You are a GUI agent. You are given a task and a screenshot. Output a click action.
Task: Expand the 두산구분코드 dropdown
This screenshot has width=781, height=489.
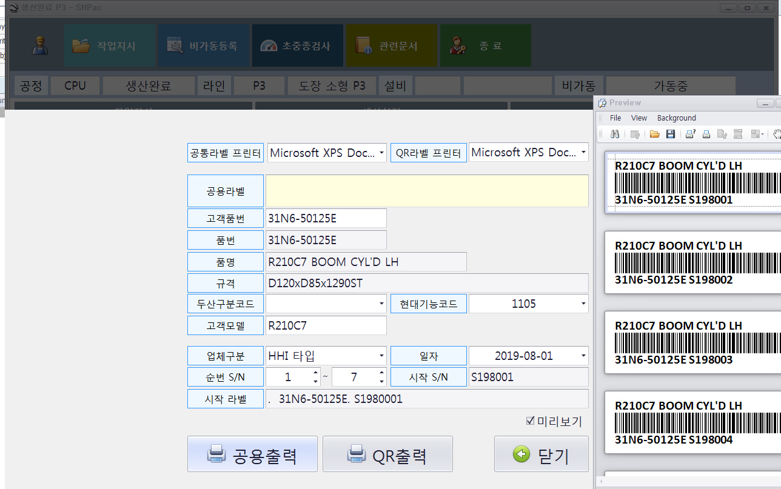382,304
